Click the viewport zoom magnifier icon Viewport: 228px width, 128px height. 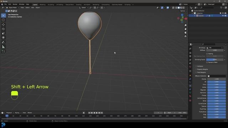point(185,25)
